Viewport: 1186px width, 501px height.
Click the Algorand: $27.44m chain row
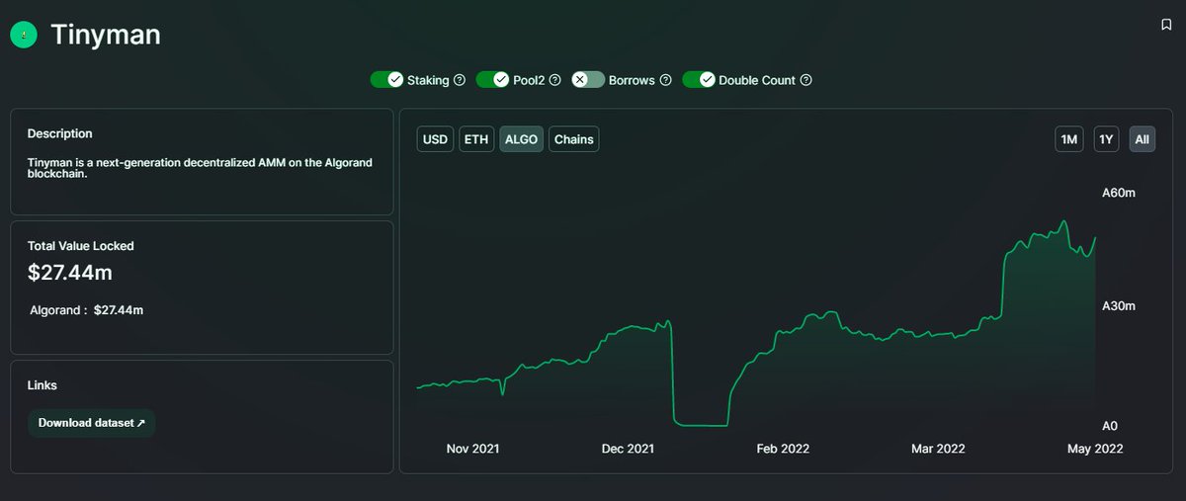(x=86, y=310)
